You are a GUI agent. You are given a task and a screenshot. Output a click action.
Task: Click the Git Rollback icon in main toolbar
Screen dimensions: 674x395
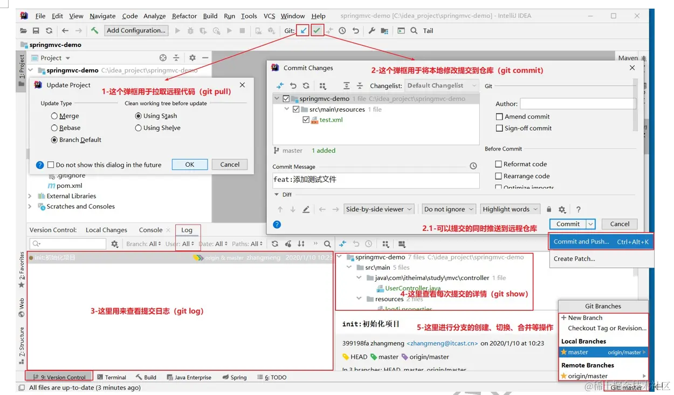coord(355,31)
